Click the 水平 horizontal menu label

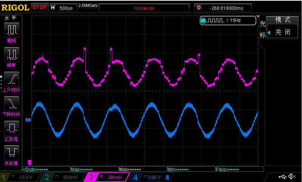pyautogui.click(x=11, y=18)
